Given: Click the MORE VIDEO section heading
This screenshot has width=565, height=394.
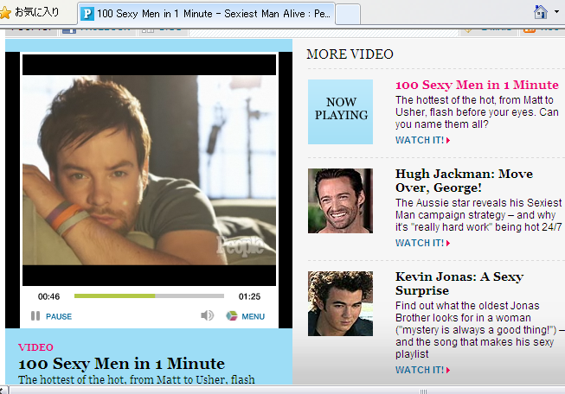Looking at the screenshot, I should point(350,54).
